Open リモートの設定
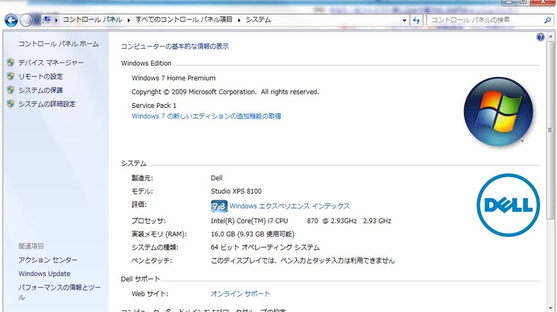 [40, 77]
